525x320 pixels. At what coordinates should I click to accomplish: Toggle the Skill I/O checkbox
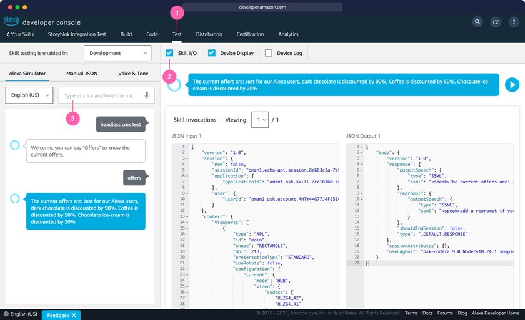[169, 53]
